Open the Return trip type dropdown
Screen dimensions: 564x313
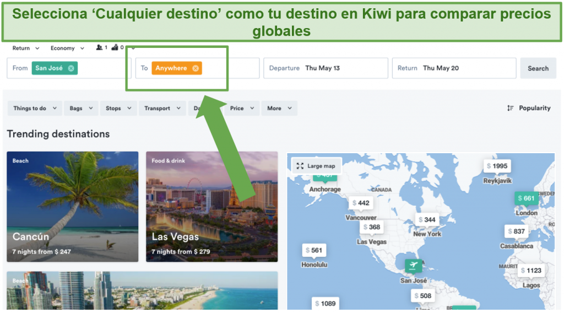tap(26, 48)
